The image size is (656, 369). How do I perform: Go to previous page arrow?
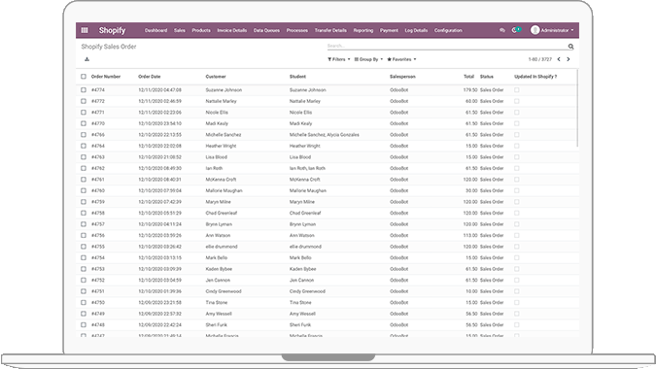[559, 59]
